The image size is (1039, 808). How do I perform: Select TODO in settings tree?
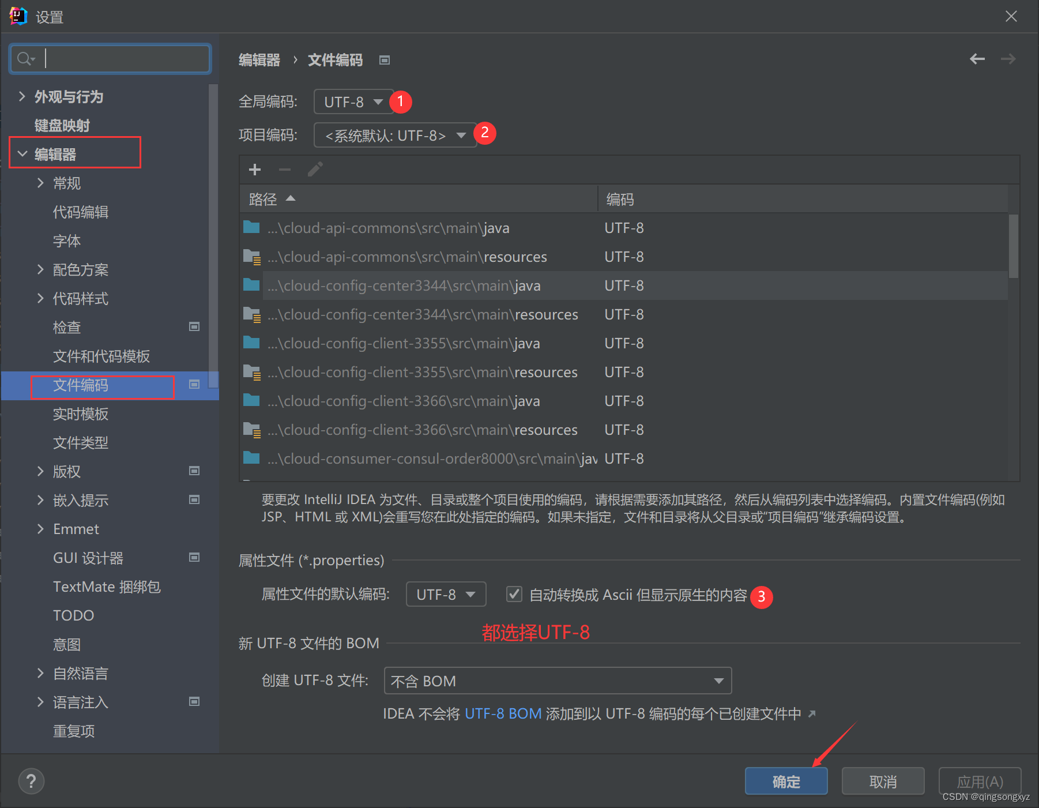73,616
